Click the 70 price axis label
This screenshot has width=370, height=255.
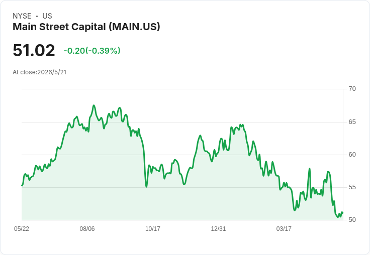pos(352,89)
